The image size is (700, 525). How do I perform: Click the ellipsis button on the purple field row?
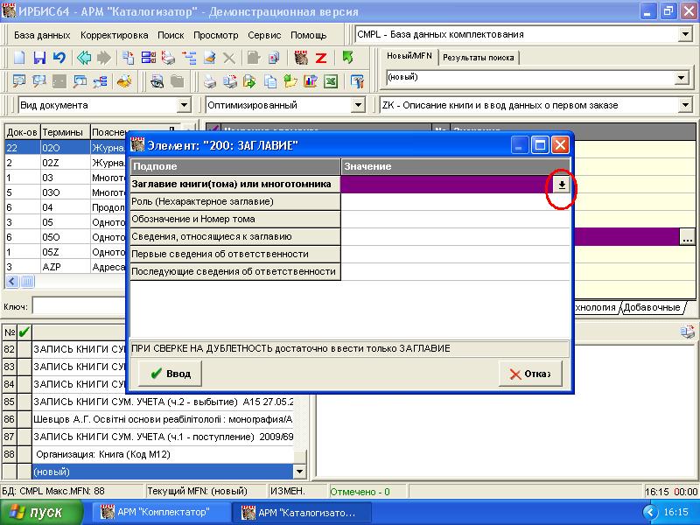click(x=687, y=236)
